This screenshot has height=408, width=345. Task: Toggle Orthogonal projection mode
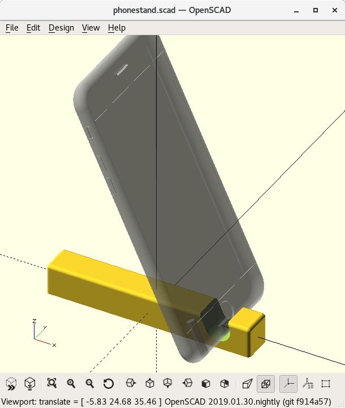point(265,384)
